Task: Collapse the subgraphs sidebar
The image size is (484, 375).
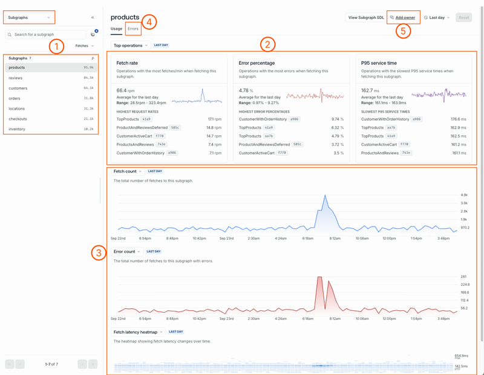Action: 93,18
